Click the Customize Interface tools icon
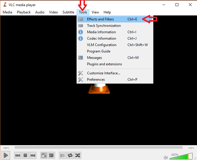197x160 pixels. click(x=81, y=73)
